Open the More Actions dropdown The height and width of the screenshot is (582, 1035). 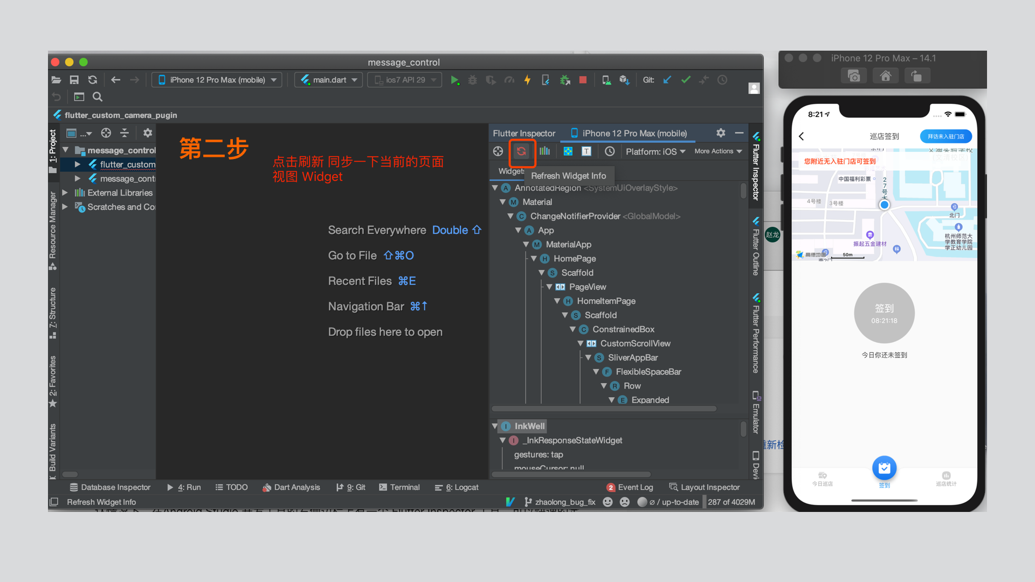point(717,151)
